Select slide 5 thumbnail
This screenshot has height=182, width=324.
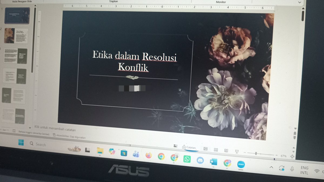coord(14,96)
